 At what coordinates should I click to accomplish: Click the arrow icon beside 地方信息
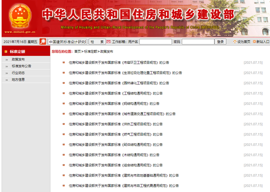click(7, 80)
